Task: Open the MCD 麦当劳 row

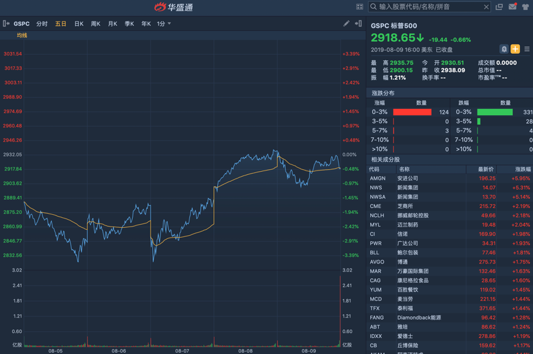Action: (450, 299)
